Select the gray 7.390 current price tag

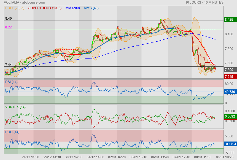(230, 70)
